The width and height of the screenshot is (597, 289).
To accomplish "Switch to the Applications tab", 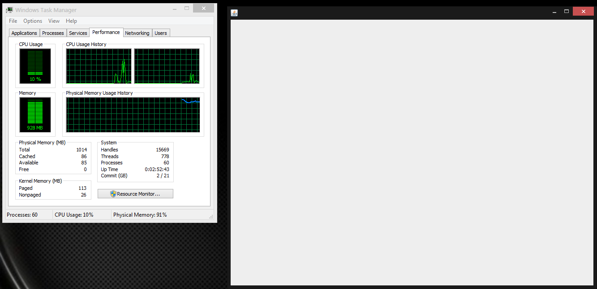I will [24, 33].
